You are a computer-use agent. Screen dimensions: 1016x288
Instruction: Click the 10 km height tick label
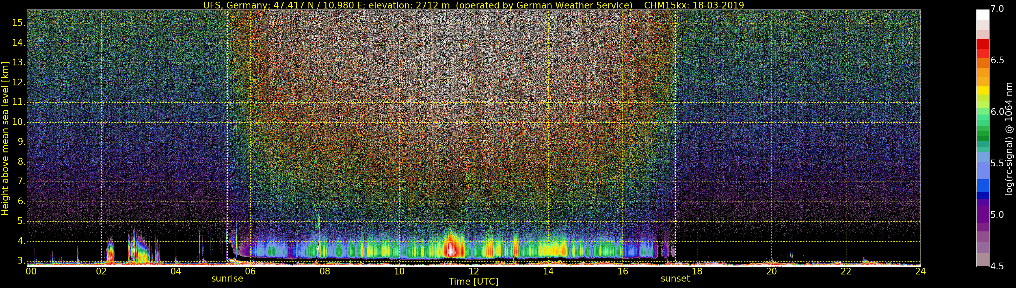18,122
